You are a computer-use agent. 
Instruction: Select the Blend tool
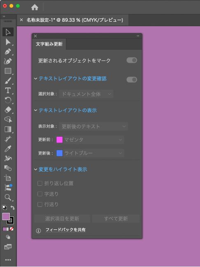click(x=8, y=168)
